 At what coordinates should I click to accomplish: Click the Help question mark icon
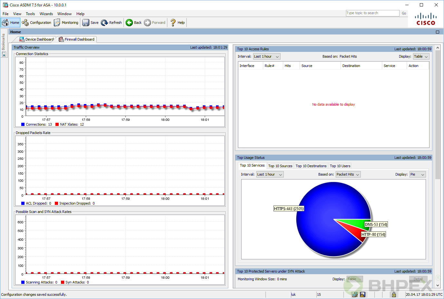pyautogui.click(x=173, y=23)
